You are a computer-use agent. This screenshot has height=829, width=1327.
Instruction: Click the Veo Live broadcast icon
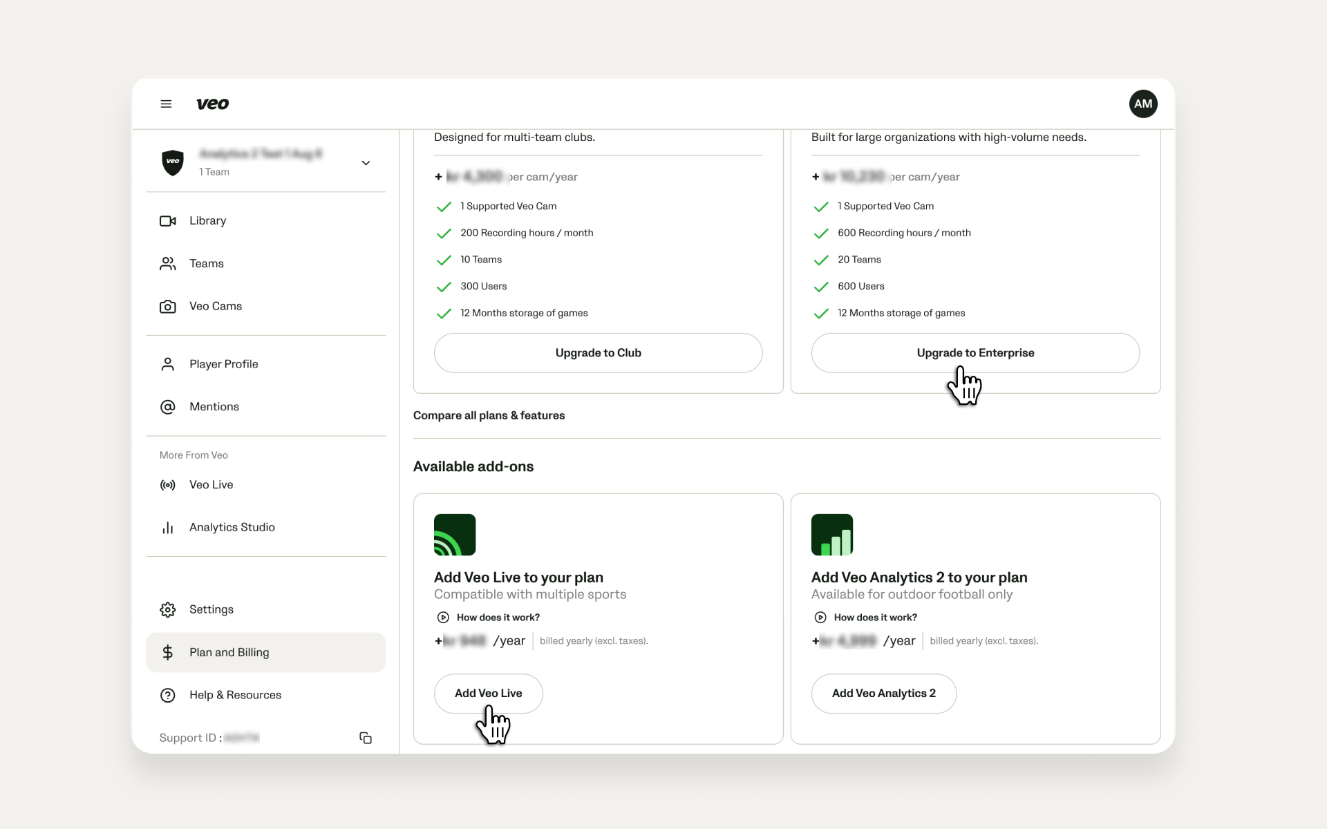(168, 485)
